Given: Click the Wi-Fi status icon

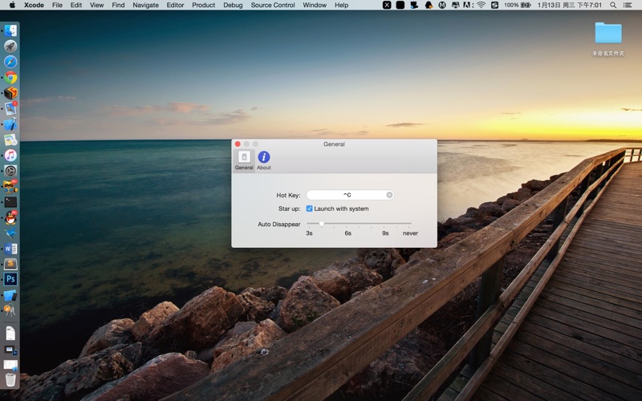Looking at the screenshot, I should click(x=481, y=5).
